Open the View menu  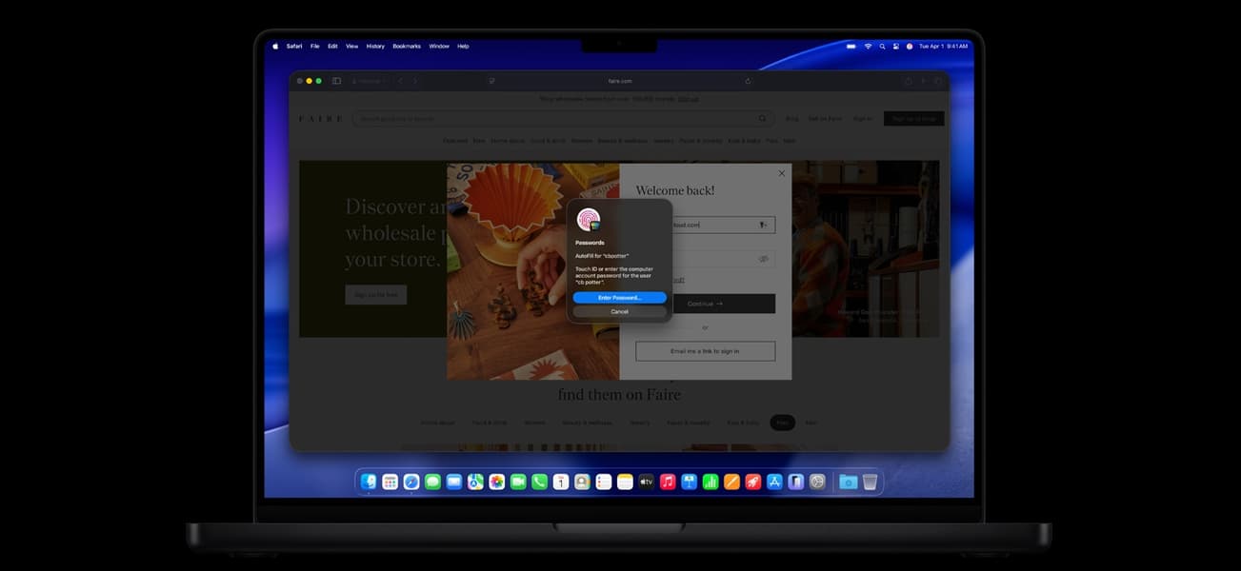point(351,46)
